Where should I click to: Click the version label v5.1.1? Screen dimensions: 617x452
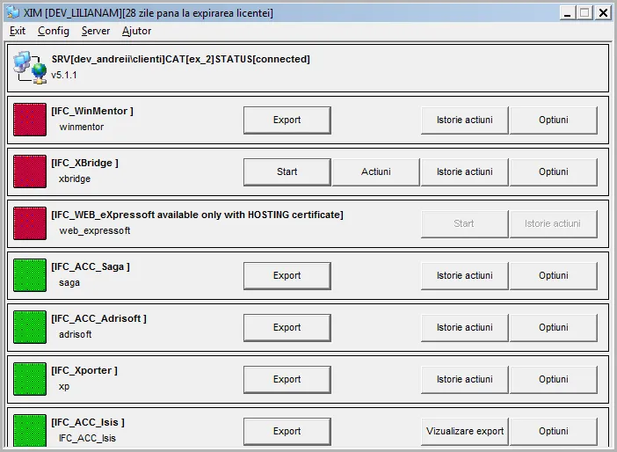[x=64, y=76]
